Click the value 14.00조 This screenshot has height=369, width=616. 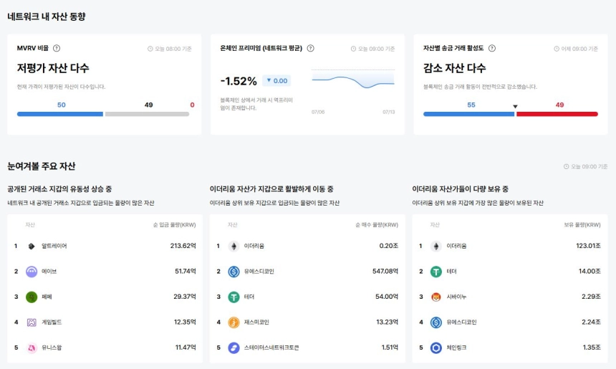[x=589, y=271]
